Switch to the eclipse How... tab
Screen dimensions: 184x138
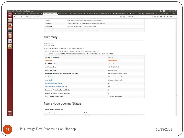coord(165,14)
